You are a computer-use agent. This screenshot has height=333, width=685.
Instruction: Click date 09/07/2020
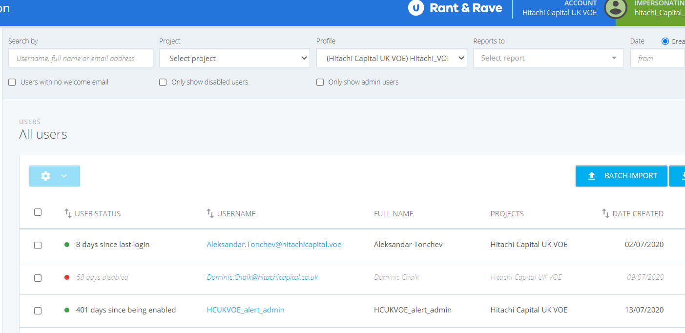pyautogui.click(x=645, y=277)
